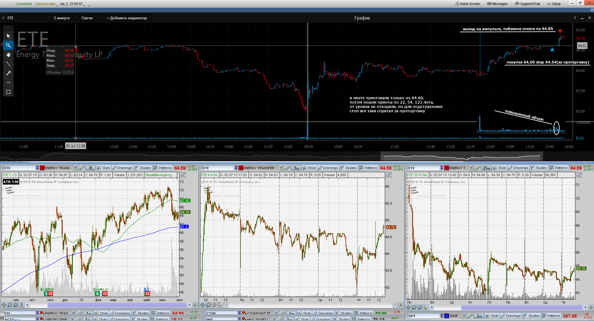Open Support/Chat
This screenshot has width=594, height=321.
point(527,4)
